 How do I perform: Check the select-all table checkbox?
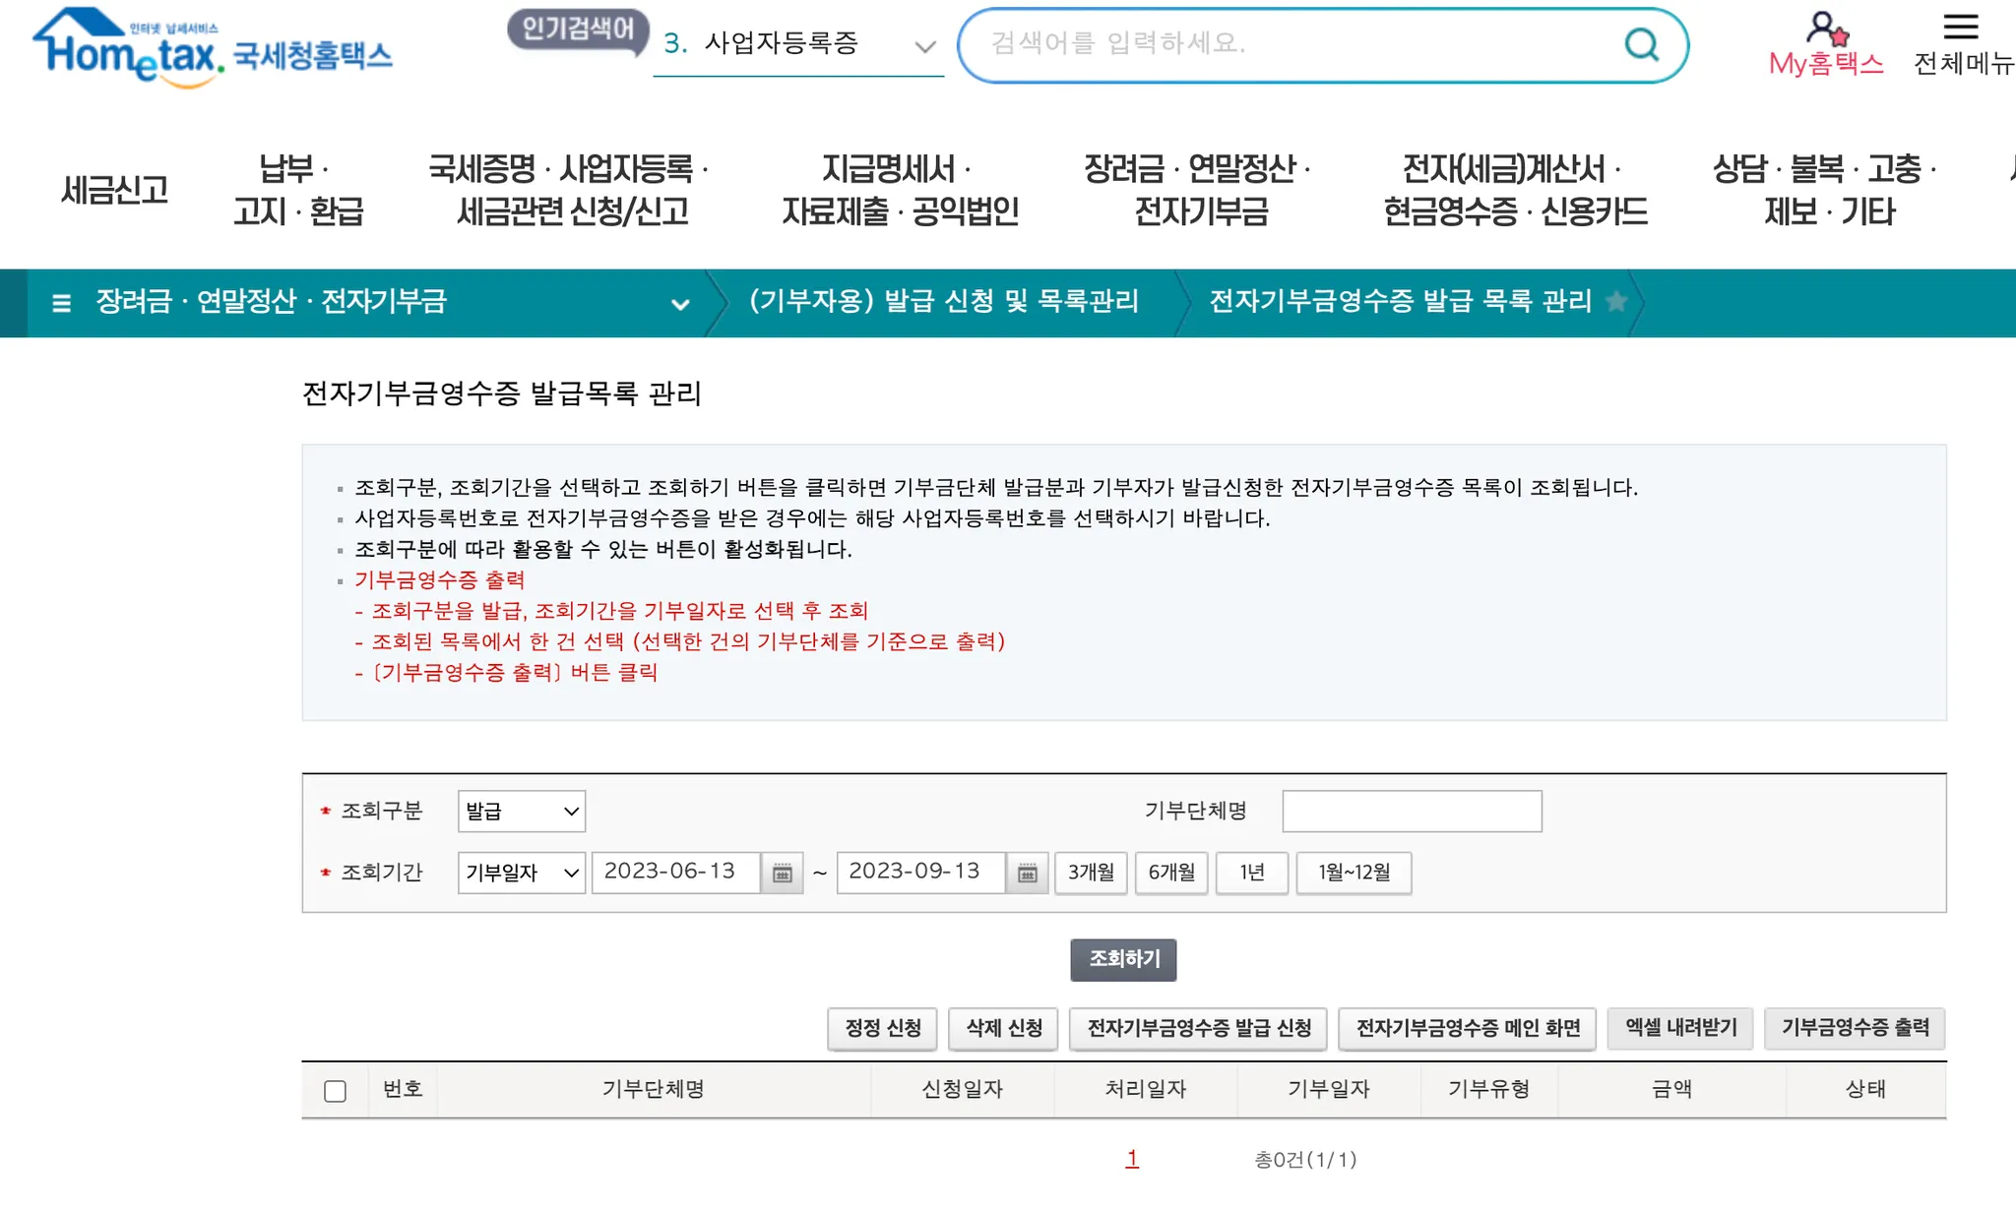pos(335,1091)
